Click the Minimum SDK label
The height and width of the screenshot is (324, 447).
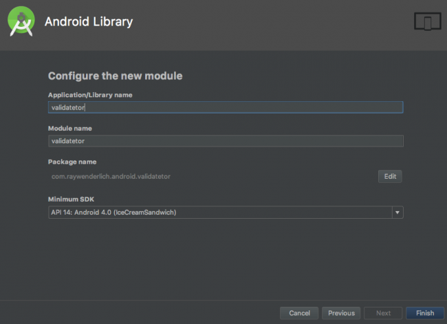71,199
